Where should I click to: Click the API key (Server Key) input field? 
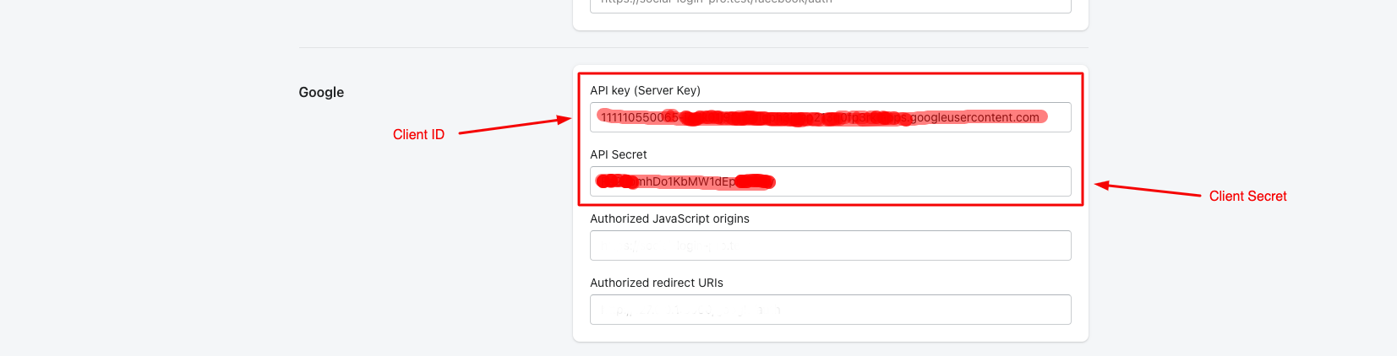pos(830,117)
